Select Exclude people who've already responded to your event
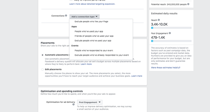 click(102, 55)
